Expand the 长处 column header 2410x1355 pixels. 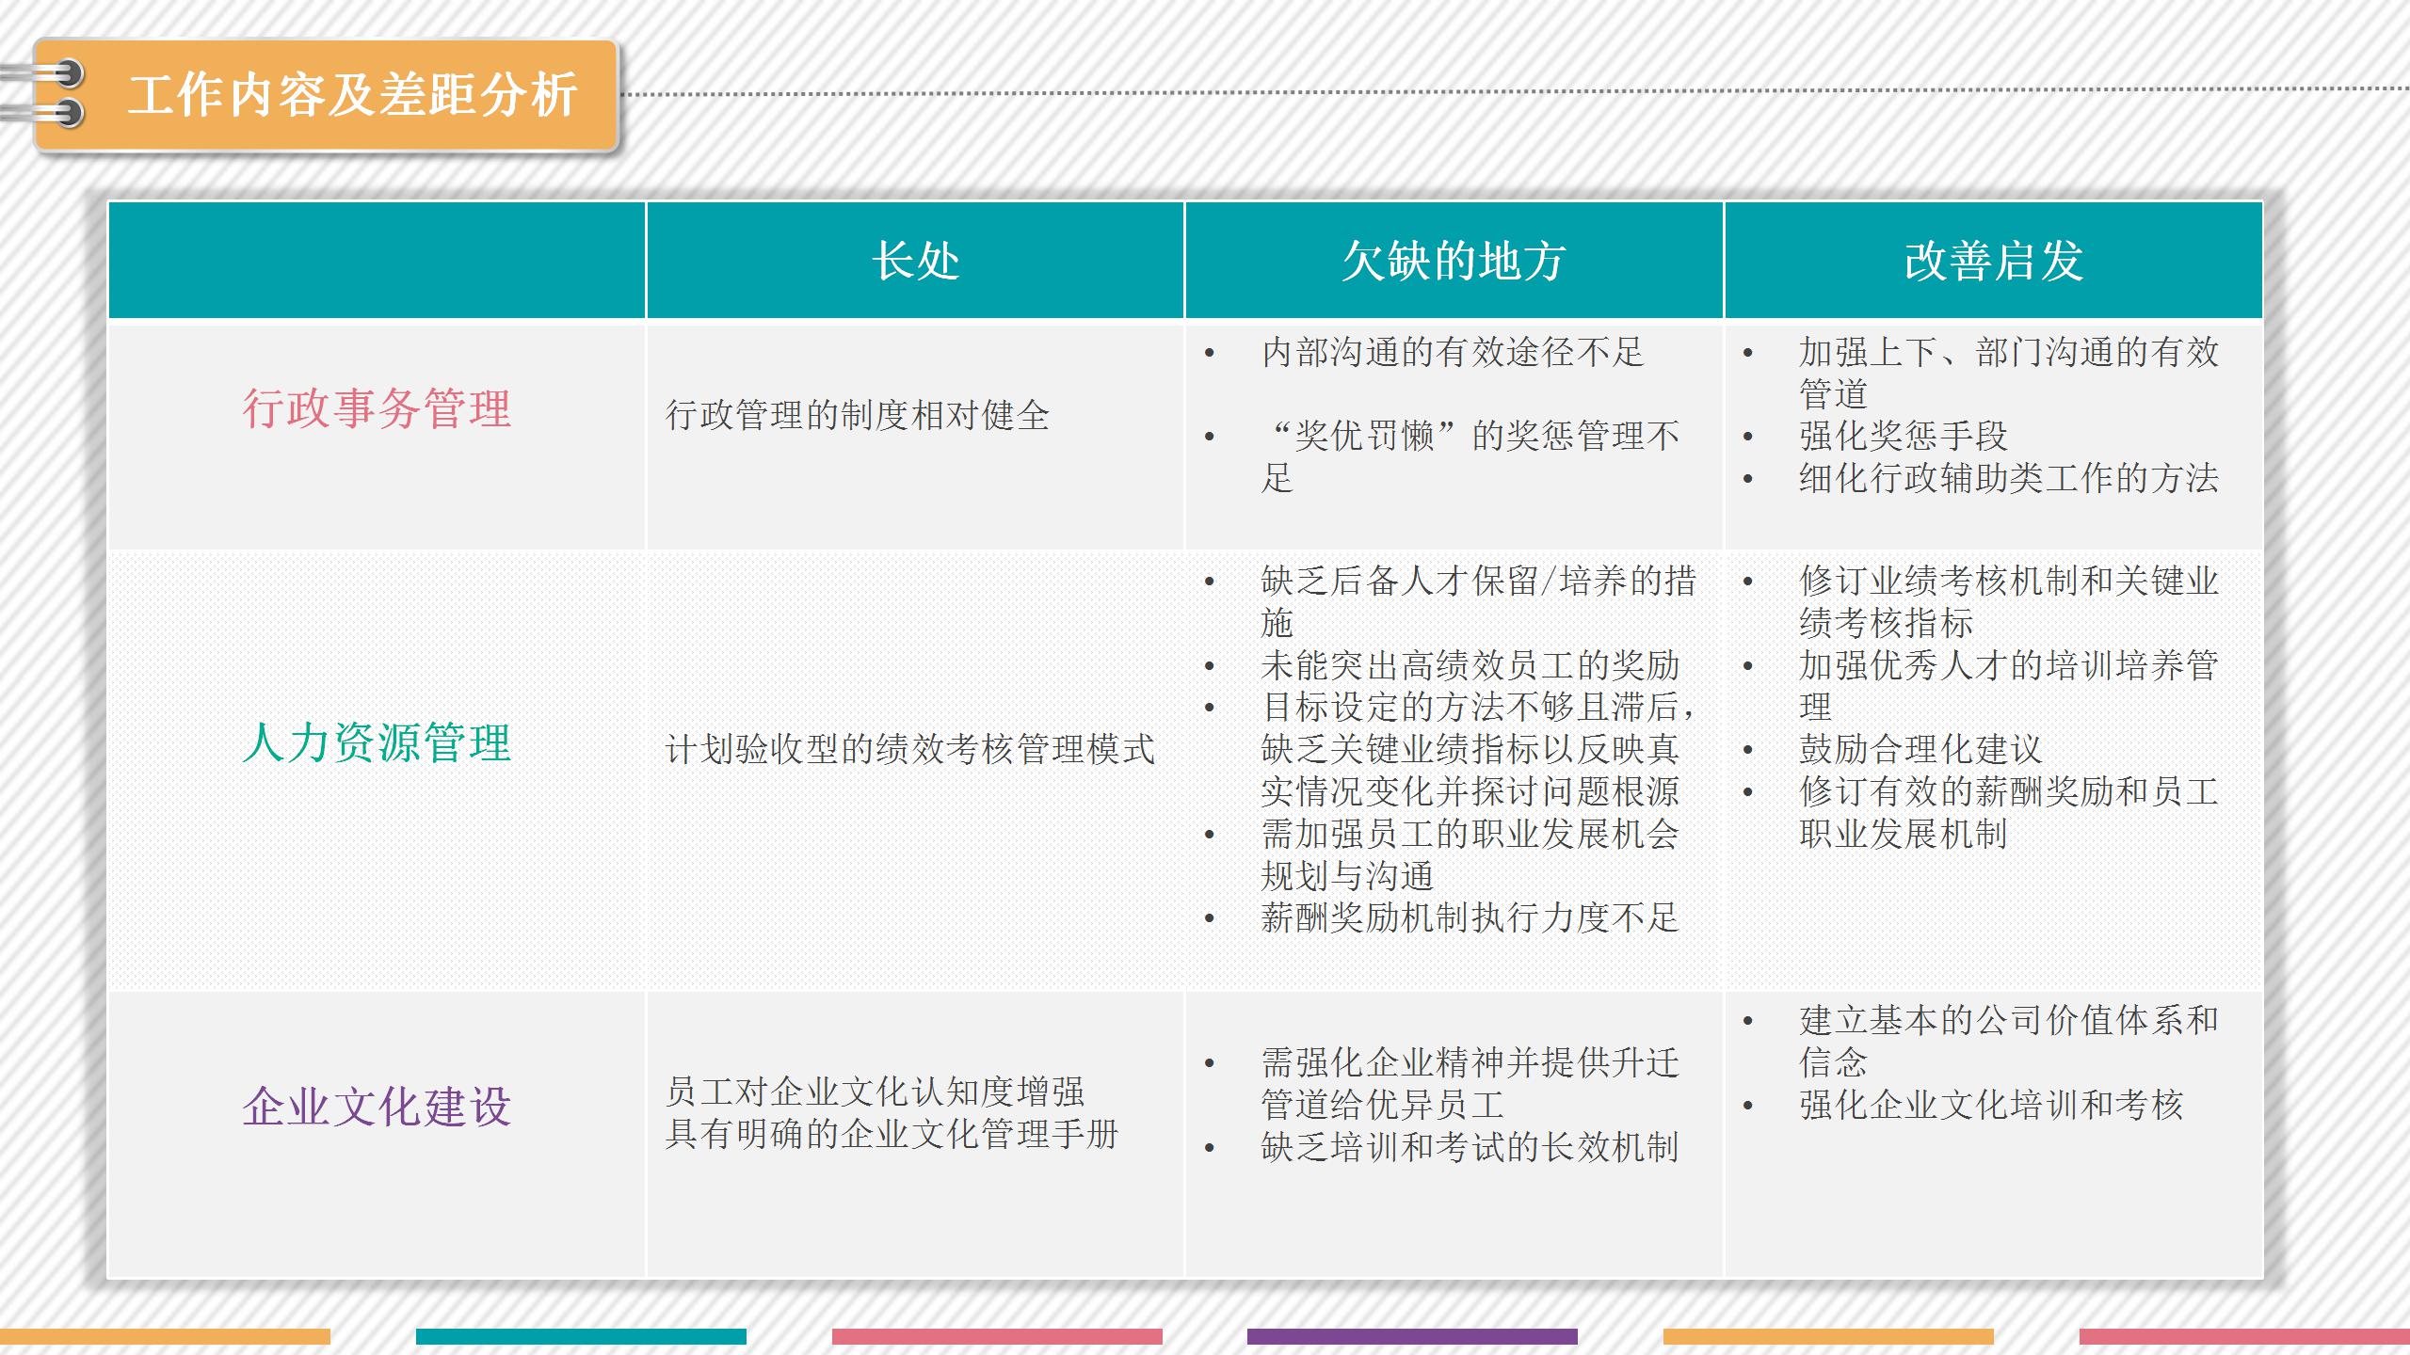(x=913, y=266)
